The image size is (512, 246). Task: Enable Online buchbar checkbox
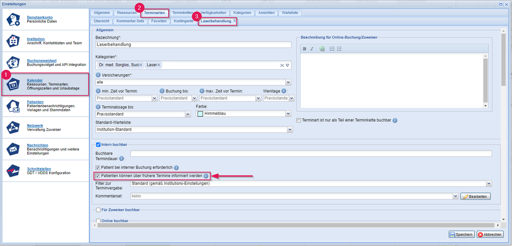[x=99, y=221]
